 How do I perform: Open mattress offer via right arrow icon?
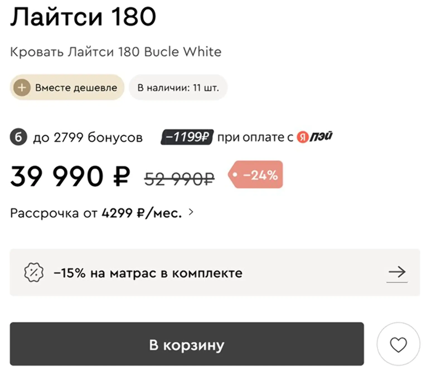coord(397,272)
